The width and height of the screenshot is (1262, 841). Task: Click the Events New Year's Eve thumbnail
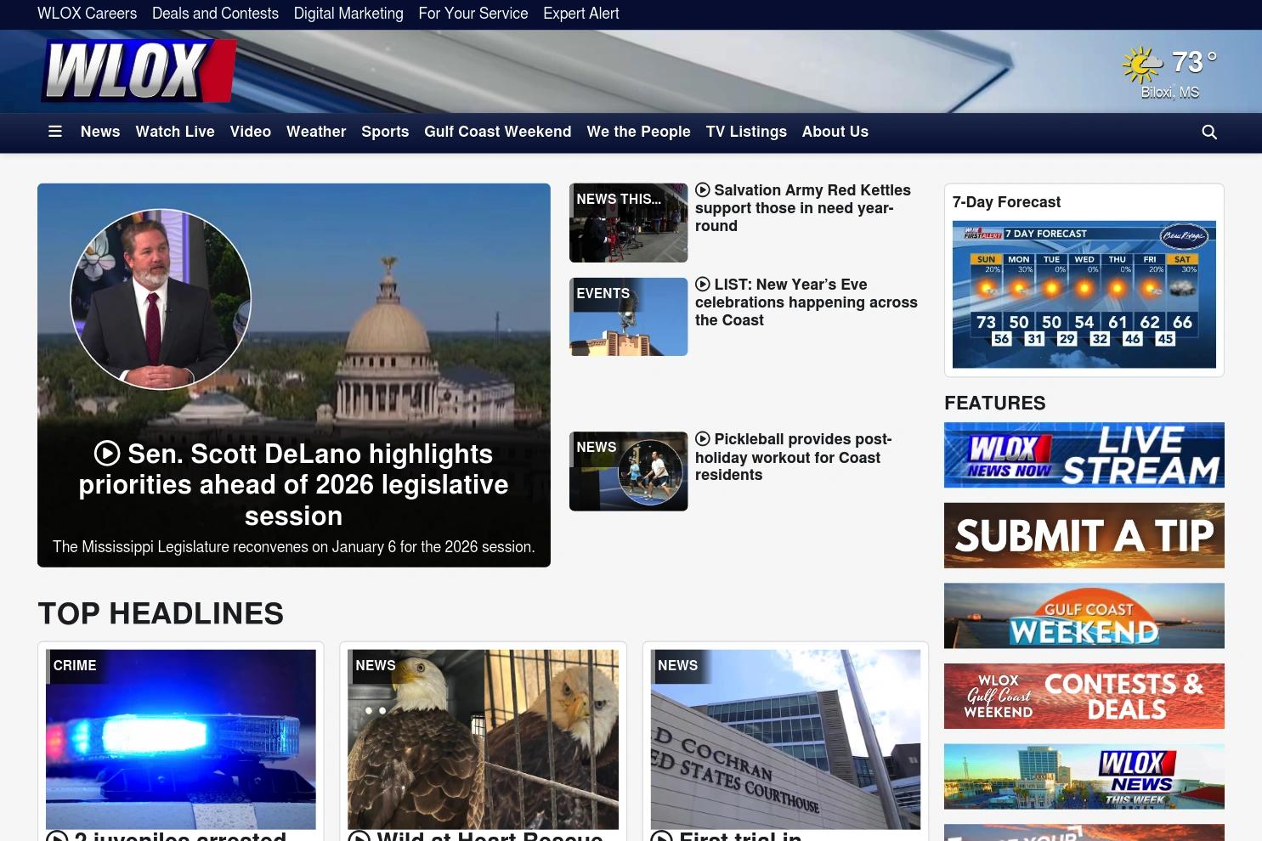click(628, 317)
